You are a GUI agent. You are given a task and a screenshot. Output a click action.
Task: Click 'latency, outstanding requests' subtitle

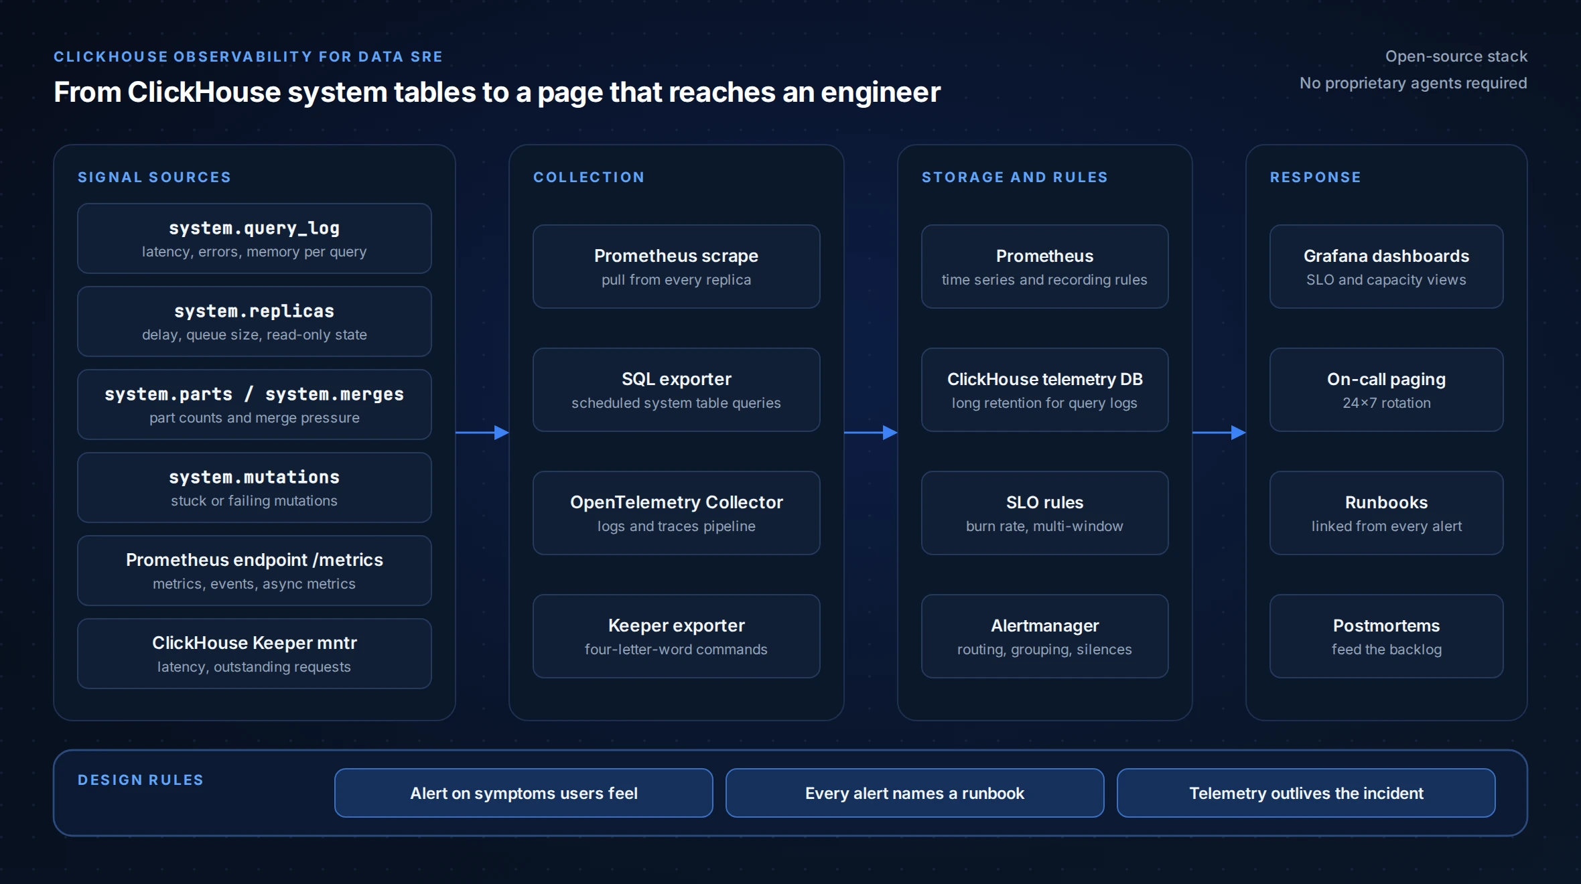coord(255,667)
